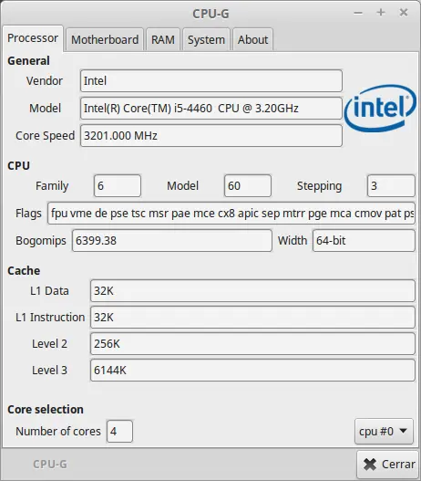Click the Family field showing 6
Viewport: 421px width, 481px height.
pyautogui.click(x=118, y=186)
